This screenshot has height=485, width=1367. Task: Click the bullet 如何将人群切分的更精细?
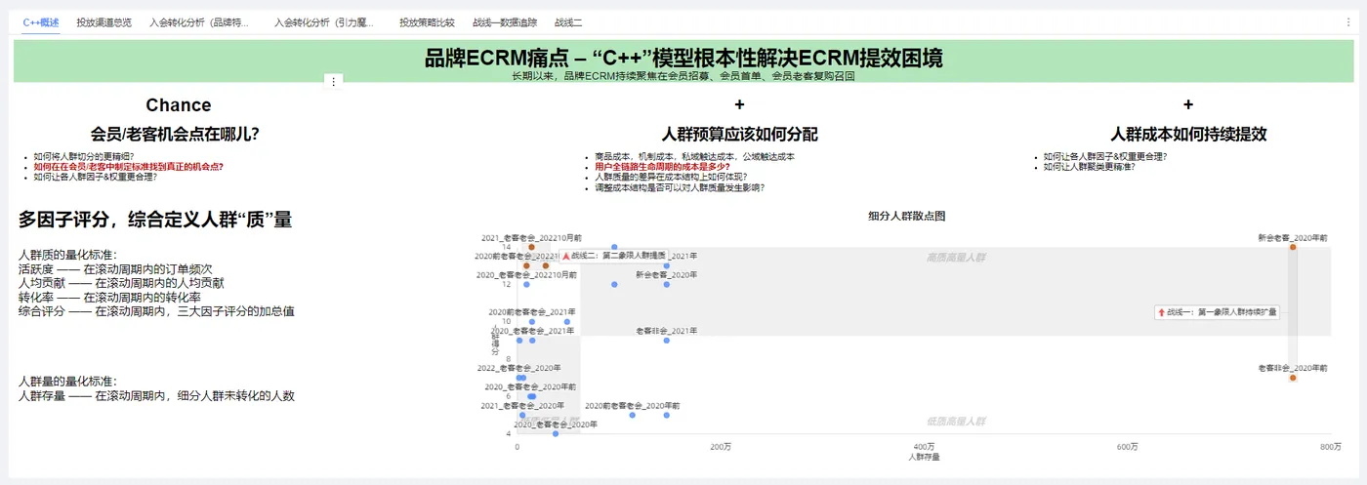tap(82, 156)
